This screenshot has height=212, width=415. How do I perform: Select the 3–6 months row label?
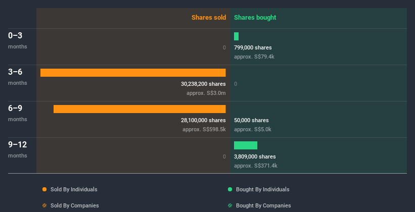pyautogui.click(x=18, y=77)
